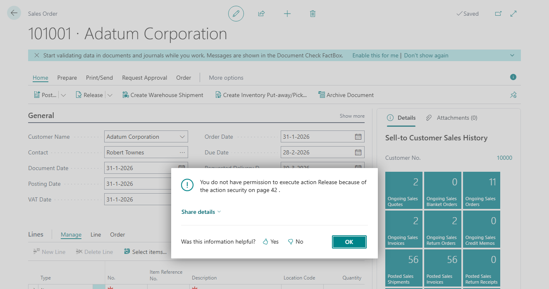
Task: Open the Line menu in Lines
Action: coord(96,235)
